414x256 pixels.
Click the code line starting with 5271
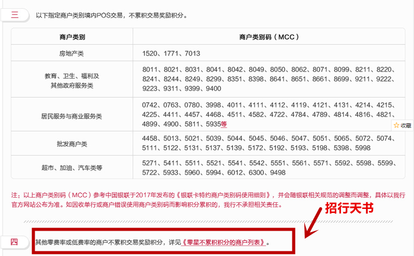(x=269, y=163)
